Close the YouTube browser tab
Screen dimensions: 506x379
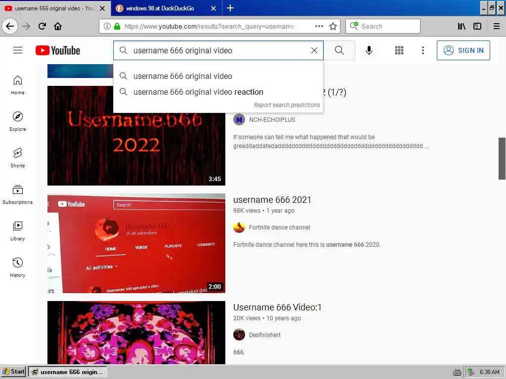[102, 8]
